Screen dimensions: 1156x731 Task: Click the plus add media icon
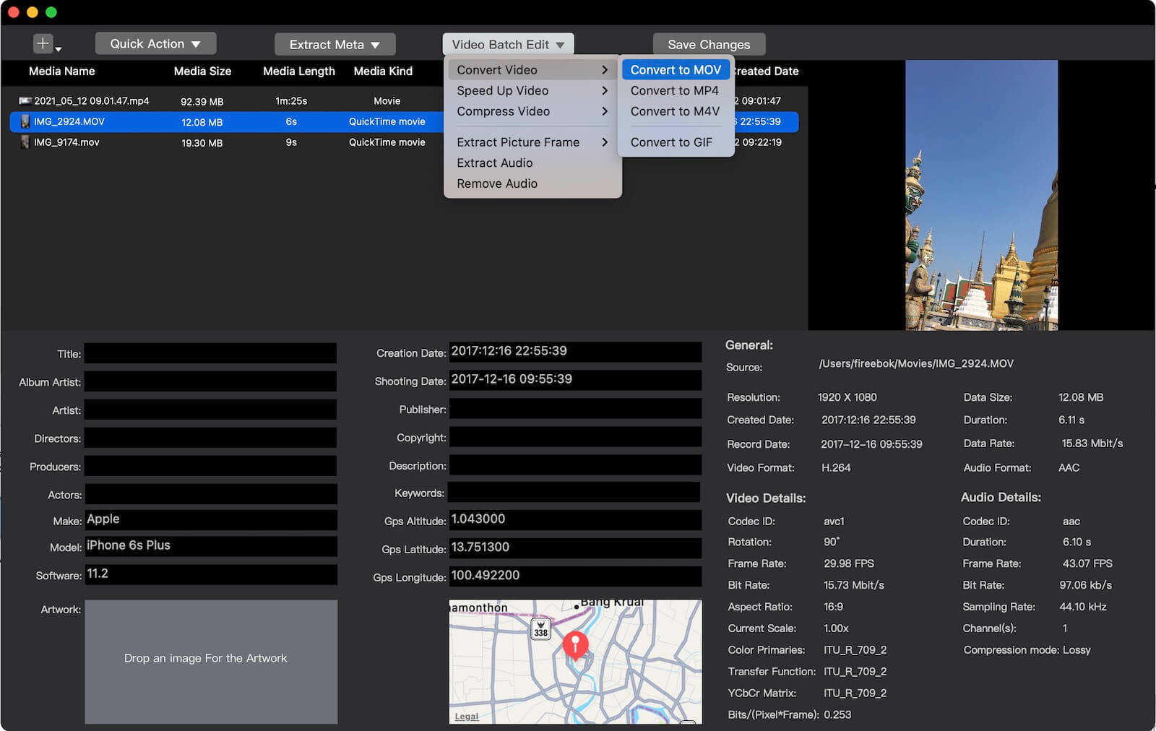43,44
